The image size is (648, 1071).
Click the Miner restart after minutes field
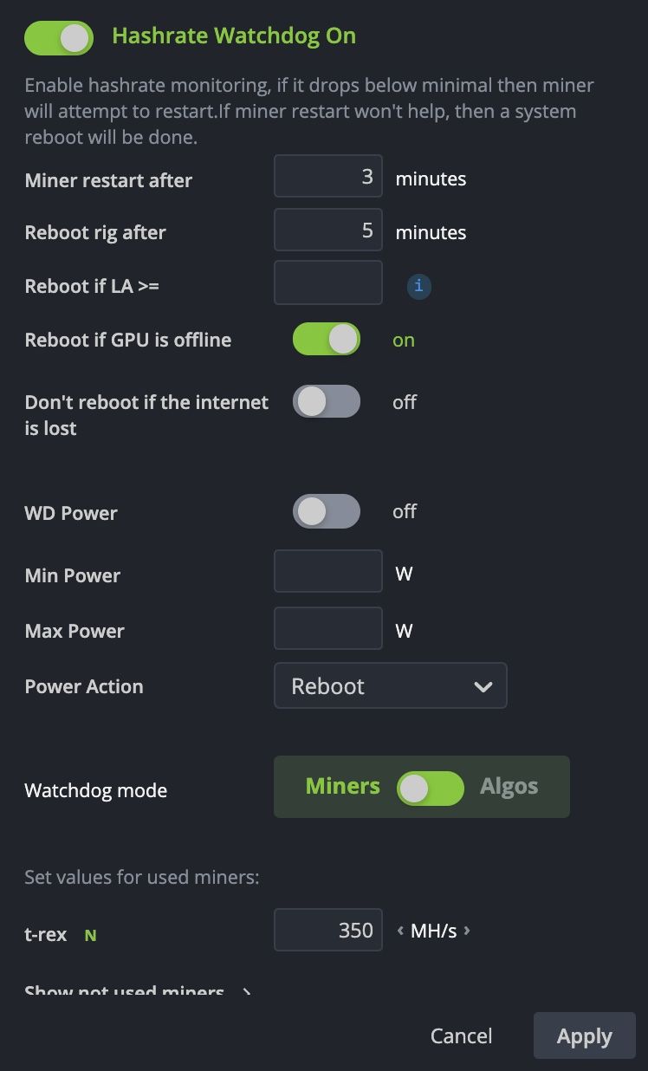(328, 177)
